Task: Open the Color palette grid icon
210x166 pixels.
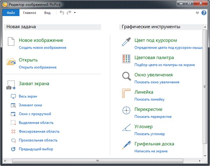Action: 126,59
